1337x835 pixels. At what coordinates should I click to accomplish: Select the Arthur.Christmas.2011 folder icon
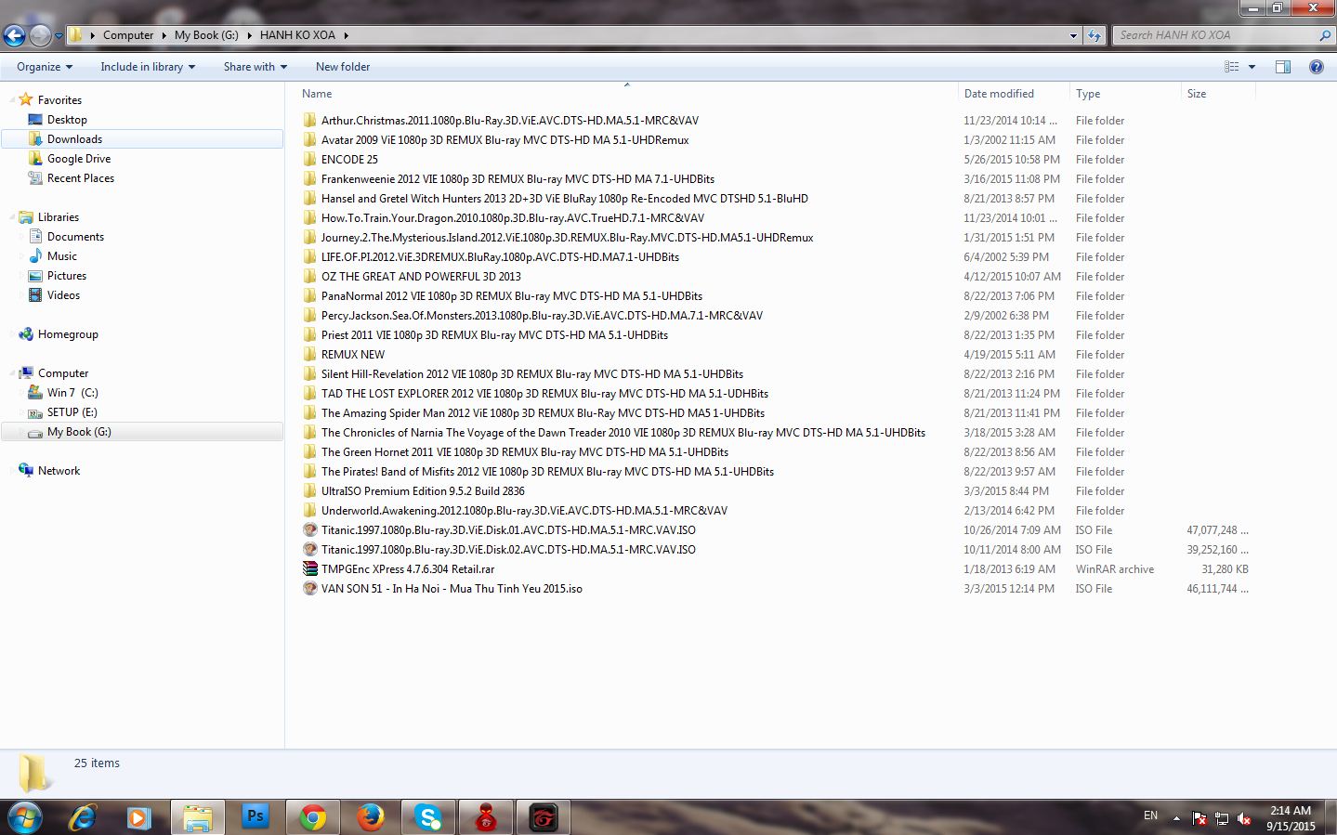pos(309,121)
